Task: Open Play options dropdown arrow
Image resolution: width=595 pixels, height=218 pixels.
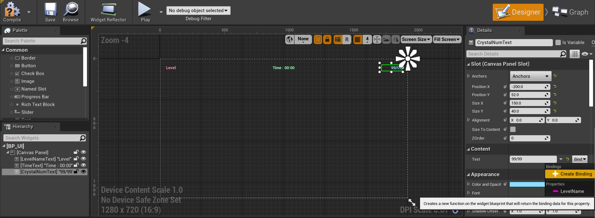Action: coord(161,12)
